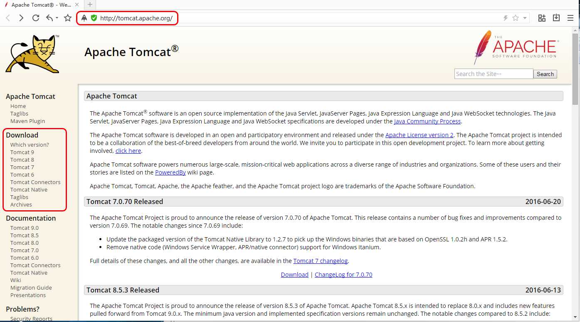Viewport: 580px width, 322px height.
Task: Open Taglibs under the Apache Tomcat section
Action: coord(19,113)
